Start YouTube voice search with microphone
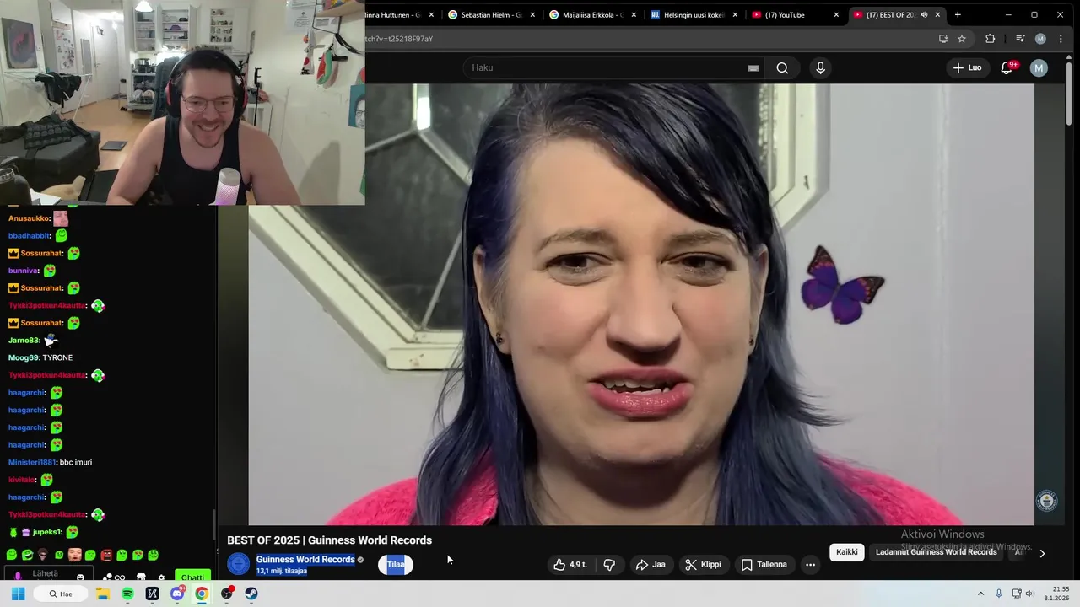Viewport: 1080px width, 607px height. [820, 68]
